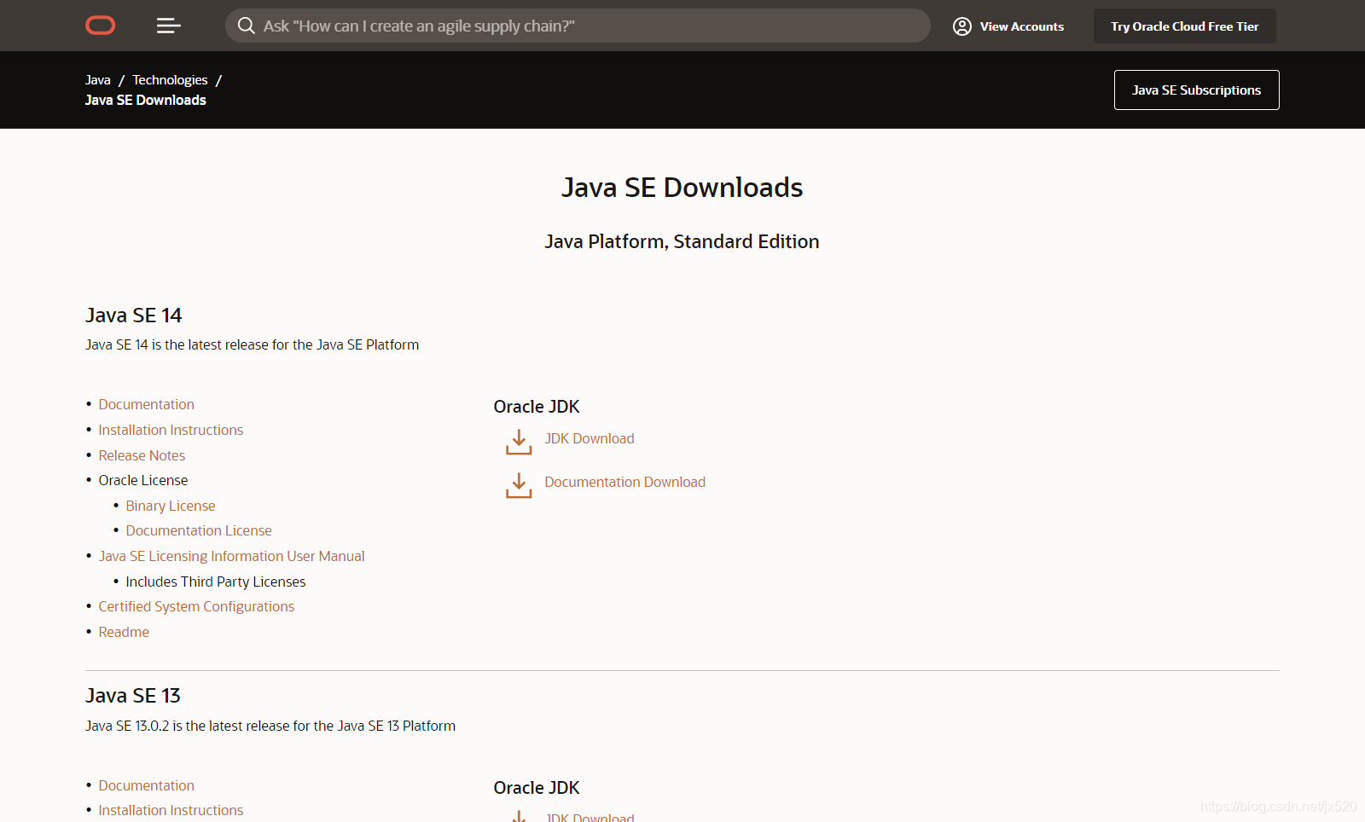The height and width of the screenshot is (822, 1365).
Task: Click the Java SE 14 heading
Action: [x=134, y=315]
